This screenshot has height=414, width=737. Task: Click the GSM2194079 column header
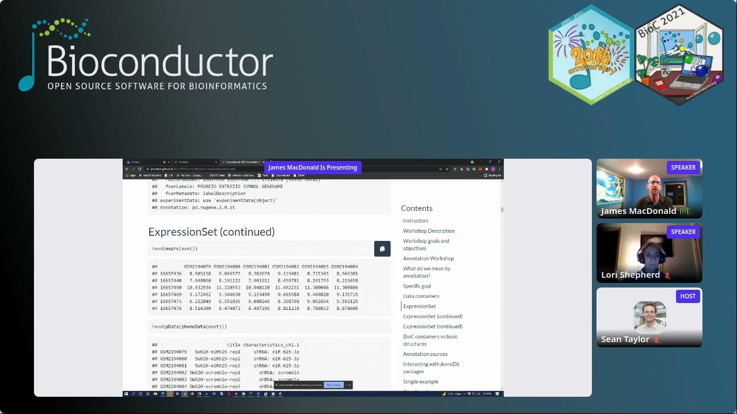197,267
